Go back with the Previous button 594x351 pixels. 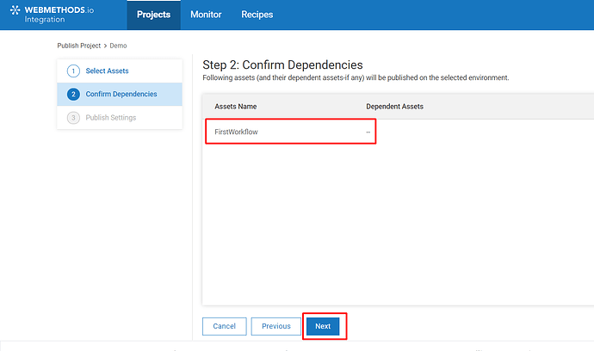pos(276,326)
